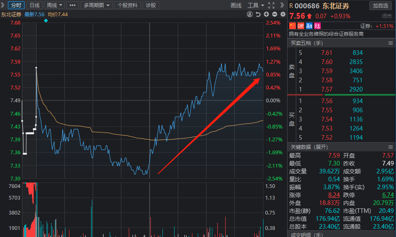Open the 工具 tools dropdown
396x237 pixels.
click(256, 5)
